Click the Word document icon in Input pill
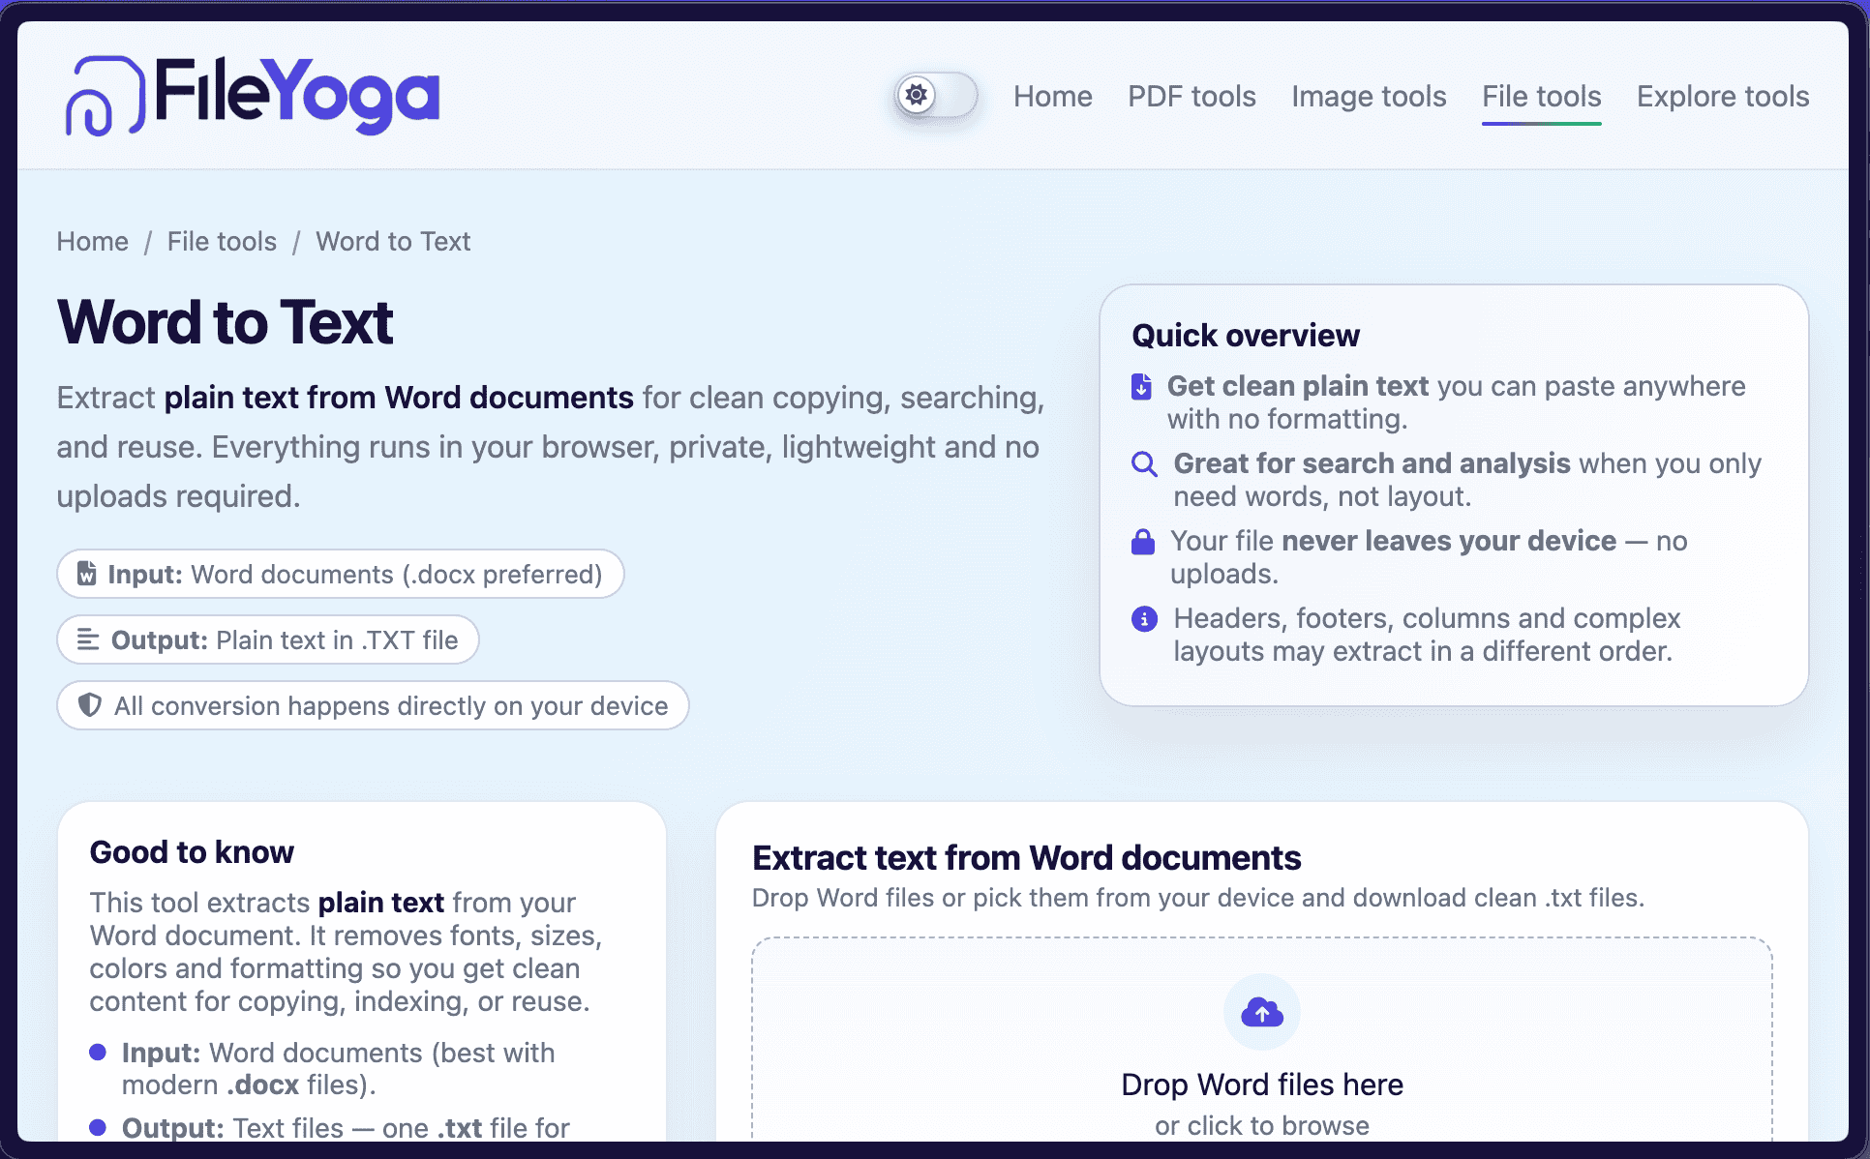 click(x=87, y=574)
